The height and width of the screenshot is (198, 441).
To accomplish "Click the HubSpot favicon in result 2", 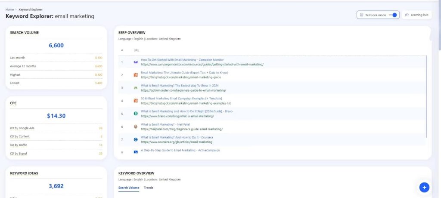I will (136, 75).
